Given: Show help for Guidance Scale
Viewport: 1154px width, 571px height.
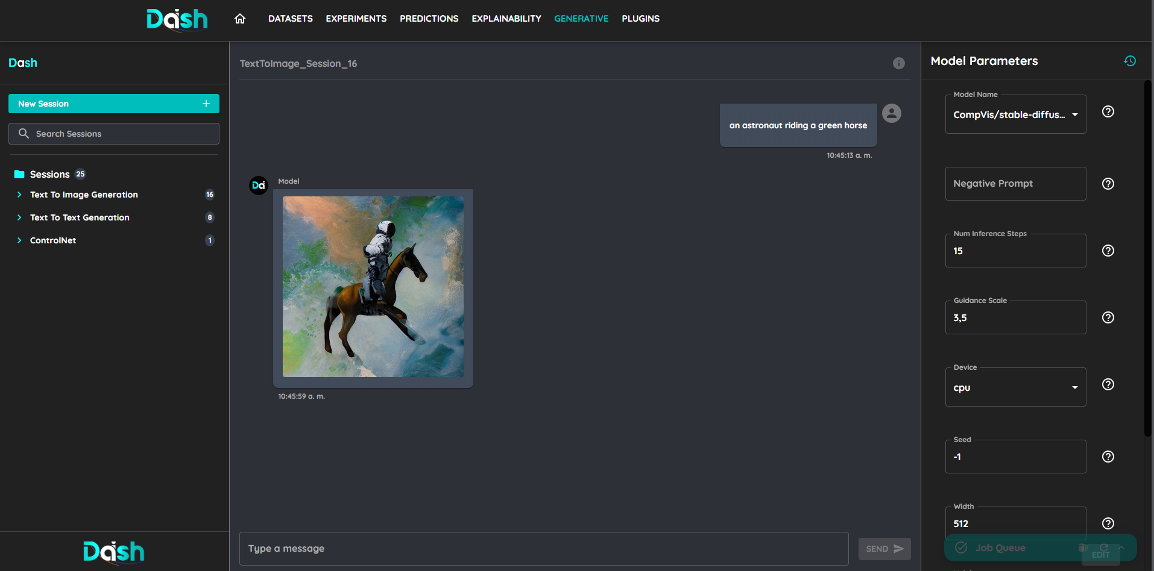Looking at the screenshot, I should point(1108,317).
